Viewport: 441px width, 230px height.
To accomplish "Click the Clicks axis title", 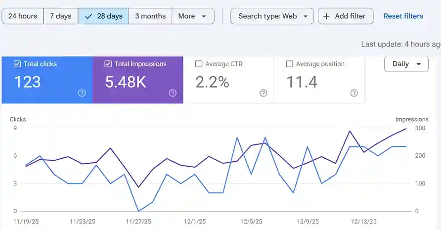I will (18, 119).
